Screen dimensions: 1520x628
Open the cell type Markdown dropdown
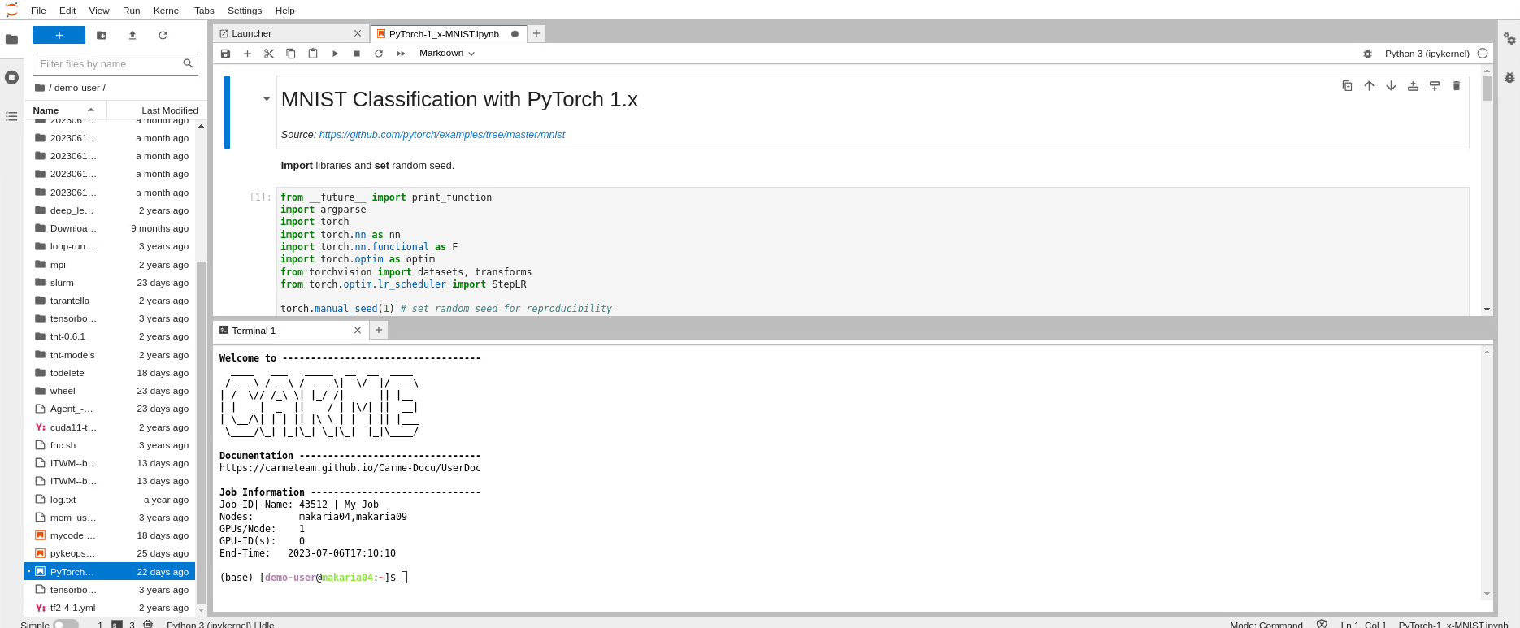click(447, 54)
